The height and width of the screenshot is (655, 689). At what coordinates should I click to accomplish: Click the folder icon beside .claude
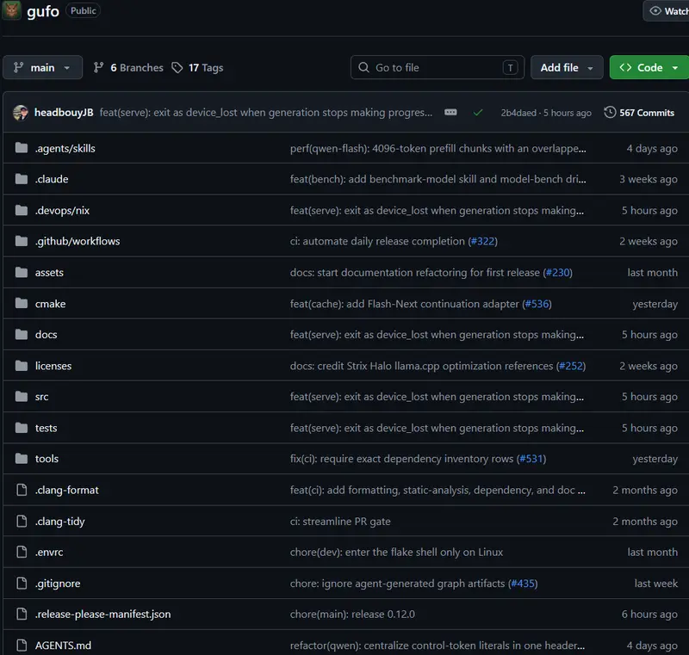(x=21, y=179)
